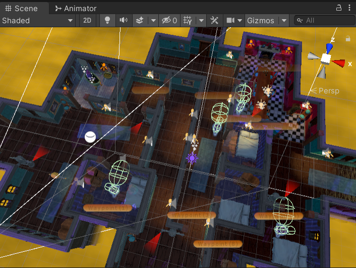Toggle the scene grid visibility
Image resolution: width=356 pixels, height=268 pixels.
tap(188, 21)
